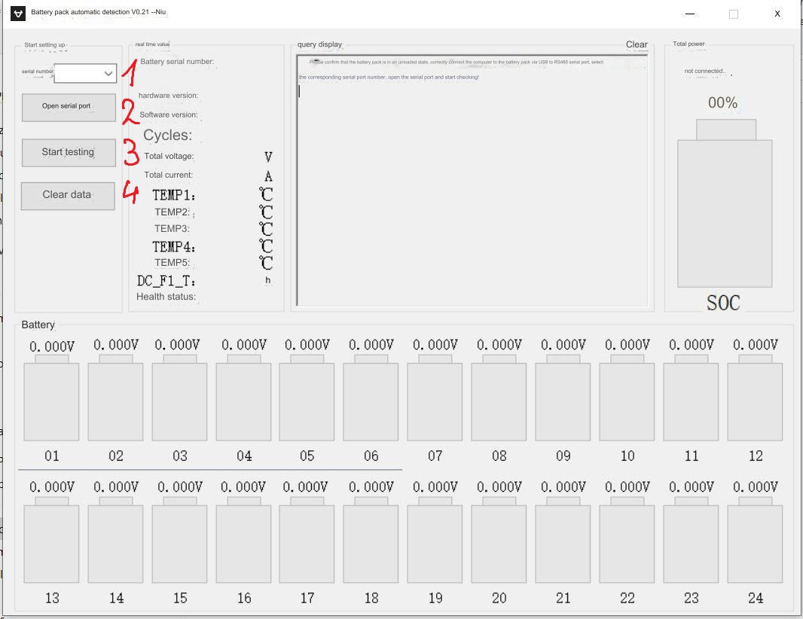Minimize the Battery pack detection window
The width and height of the screenshot is (803, 619).
(x=690, y=14)
